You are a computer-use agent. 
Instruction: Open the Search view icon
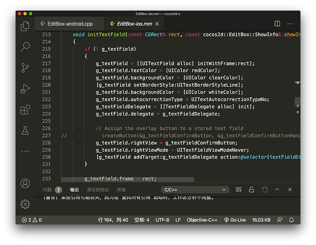tap(25, 47)
